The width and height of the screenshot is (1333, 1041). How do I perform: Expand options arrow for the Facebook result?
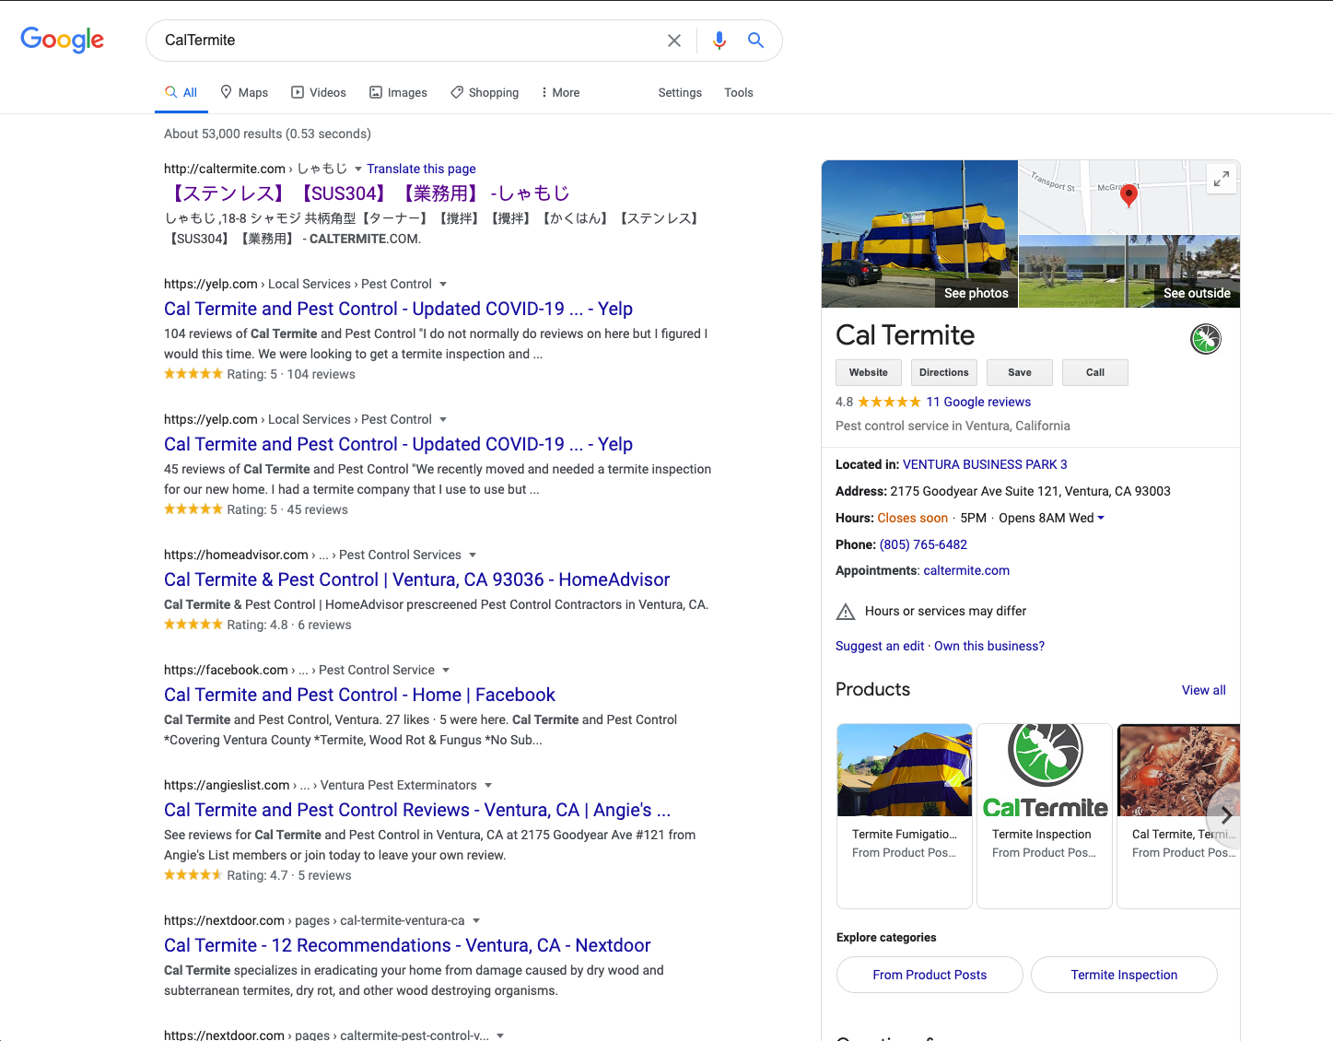point(446,670)
